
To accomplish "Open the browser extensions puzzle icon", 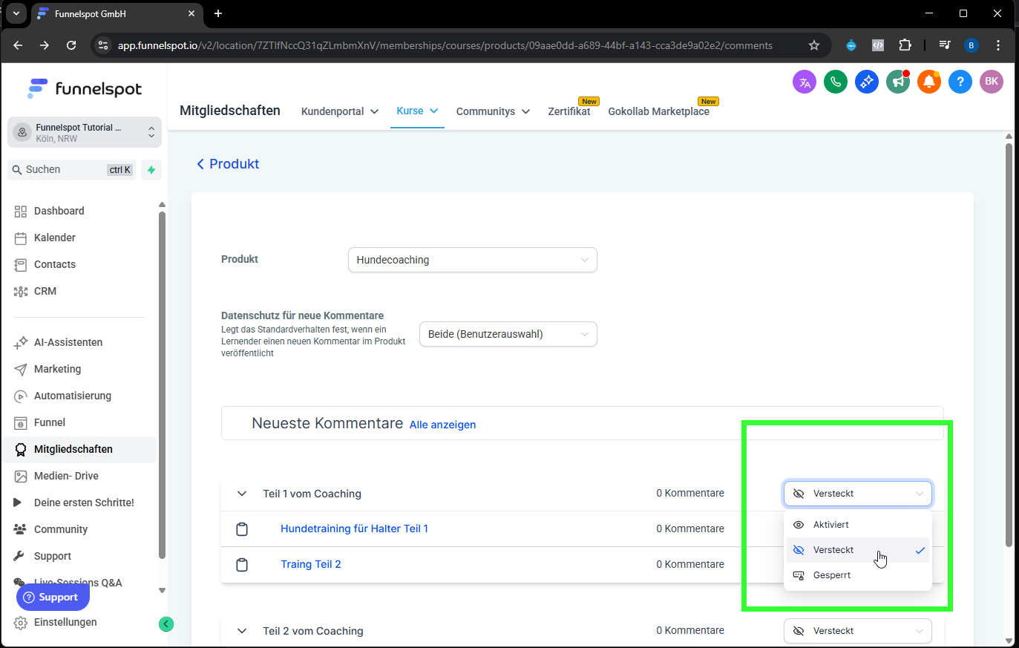I will (905, 45).
